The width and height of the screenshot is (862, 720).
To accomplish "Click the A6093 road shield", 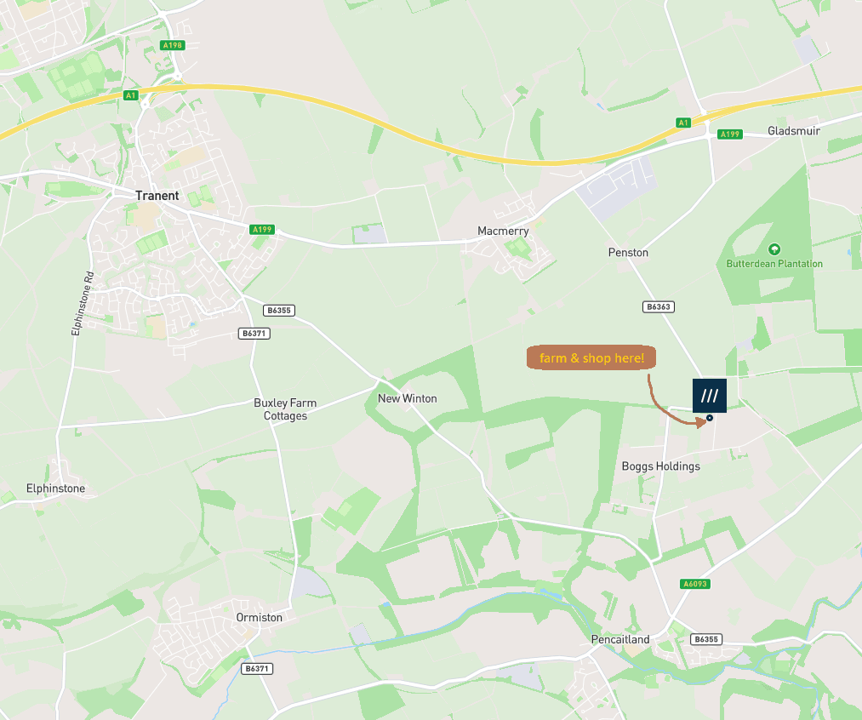I will (x=695, y=584).
